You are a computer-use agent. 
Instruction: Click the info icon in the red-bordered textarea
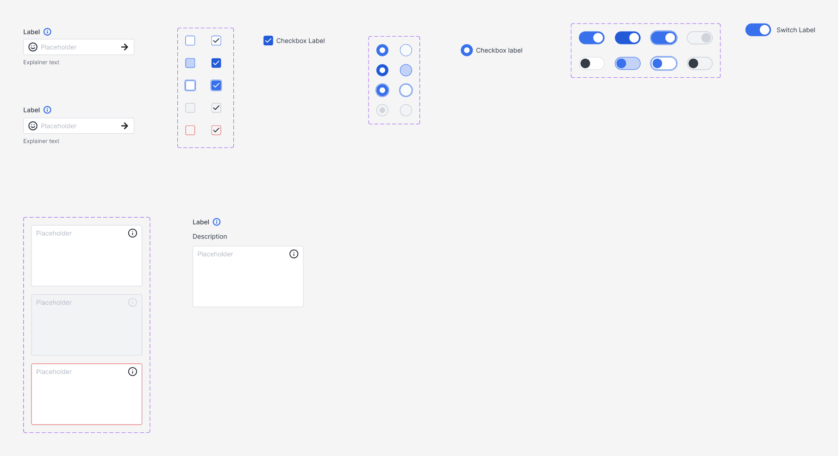[132, 372]
